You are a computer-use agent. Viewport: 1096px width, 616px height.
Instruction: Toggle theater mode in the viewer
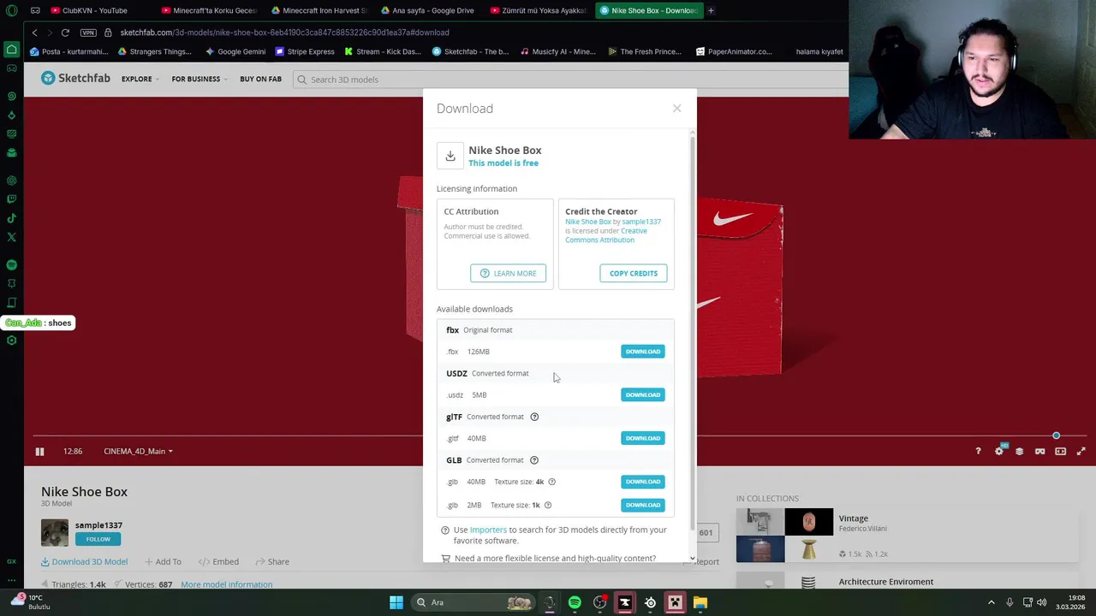1060,451
